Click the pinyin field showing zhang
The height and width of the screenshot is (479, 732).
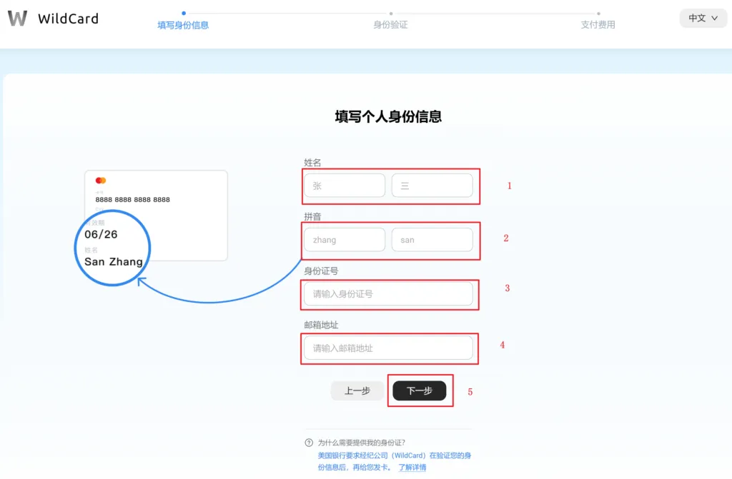(345, 240)
